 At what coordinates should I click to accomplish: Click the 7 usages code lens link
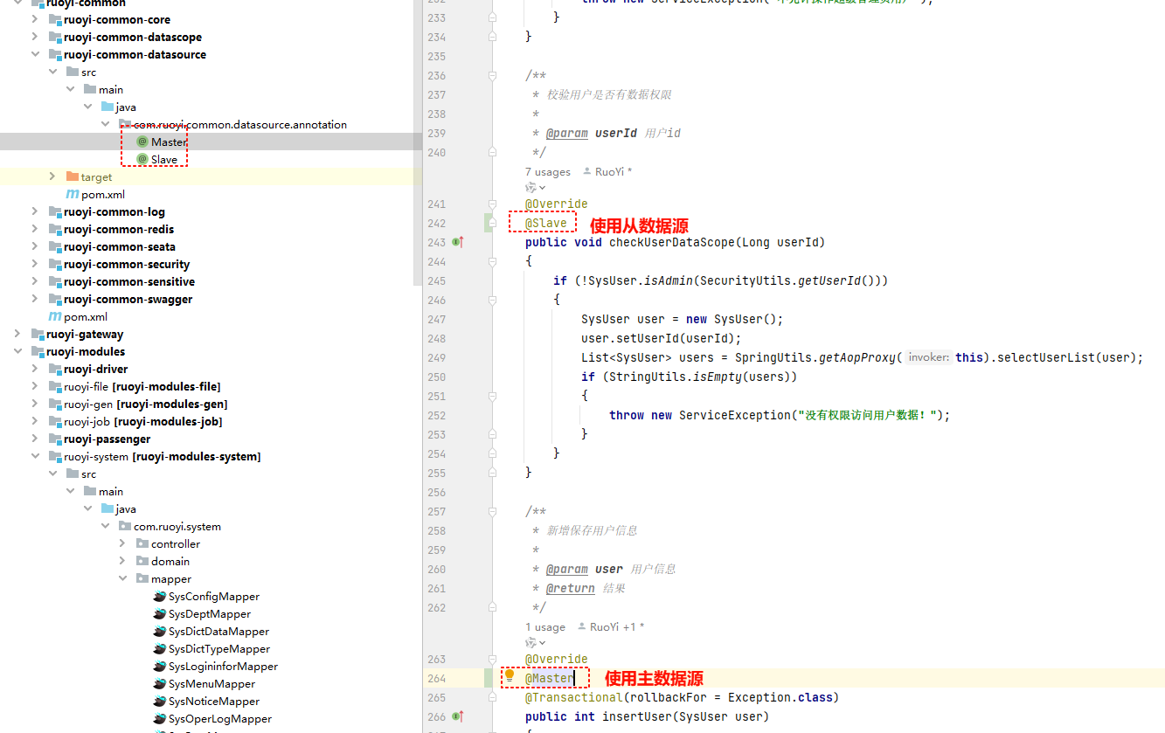[547, 172]
